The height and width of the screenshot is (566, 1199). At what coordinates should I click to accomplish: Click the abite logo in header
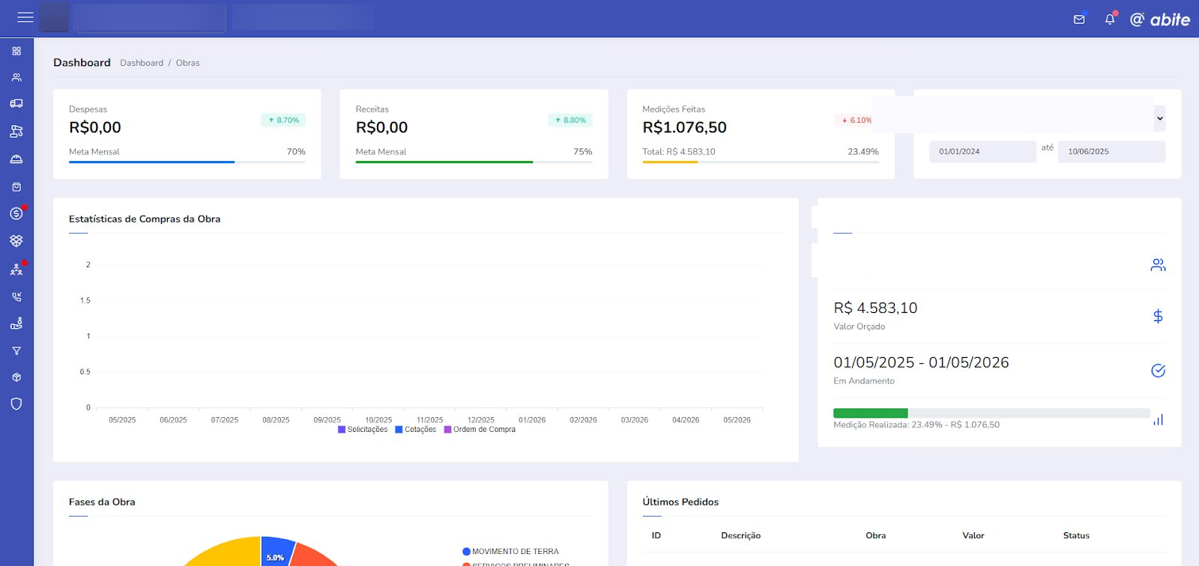point(1160,19)
